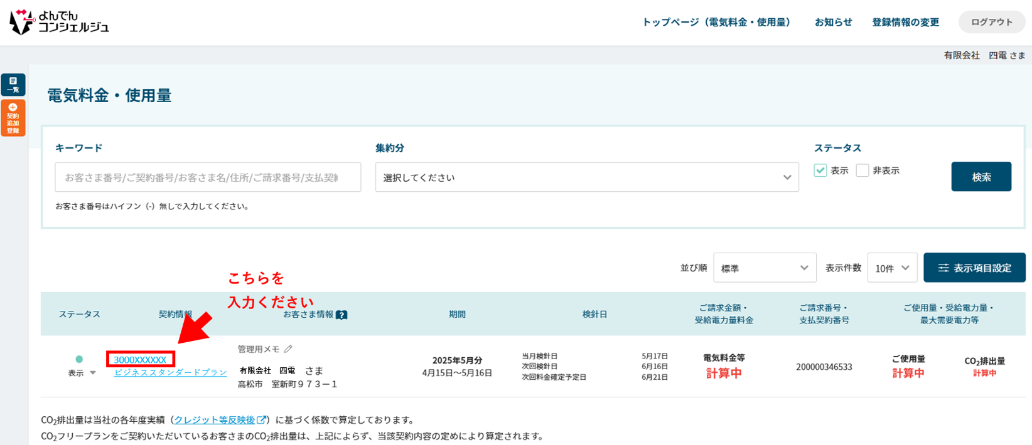Expand the 集約分 selection dropdown
Screen dimensions: 1032x445
[x=586, y=177]
